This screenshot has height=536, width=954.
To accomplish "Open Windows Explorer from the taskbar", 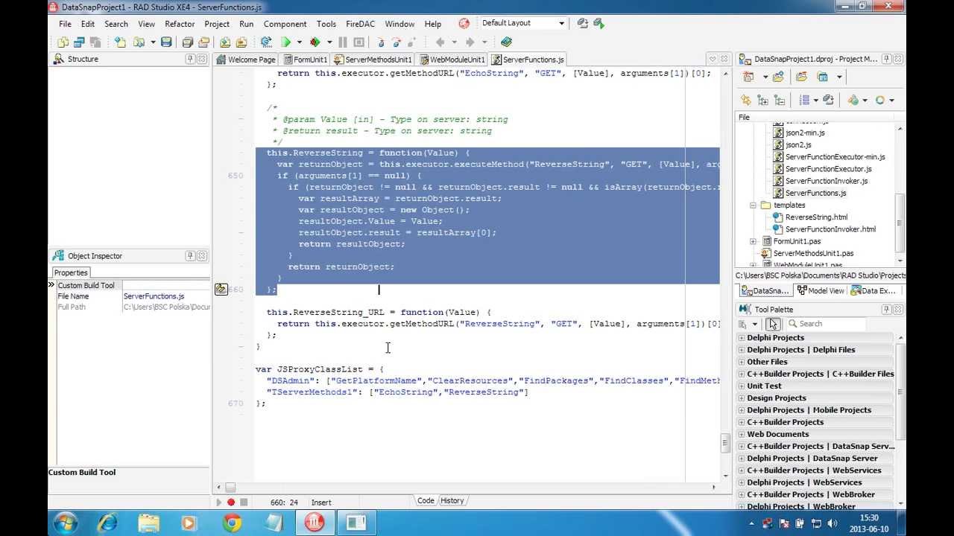I will click(149, 523).
